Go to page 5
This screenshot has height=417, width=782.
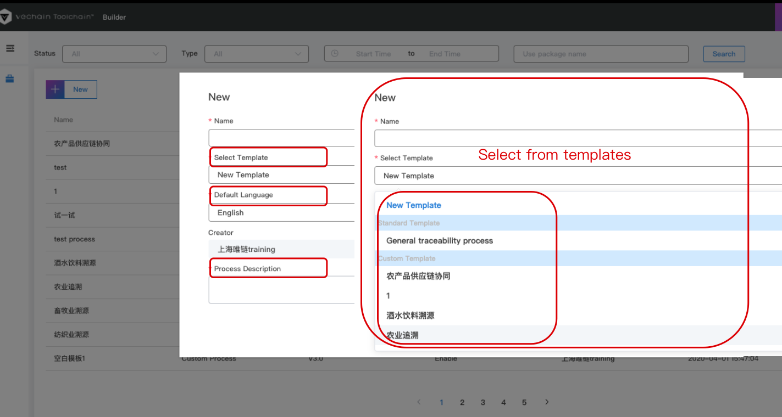point(524,402)
